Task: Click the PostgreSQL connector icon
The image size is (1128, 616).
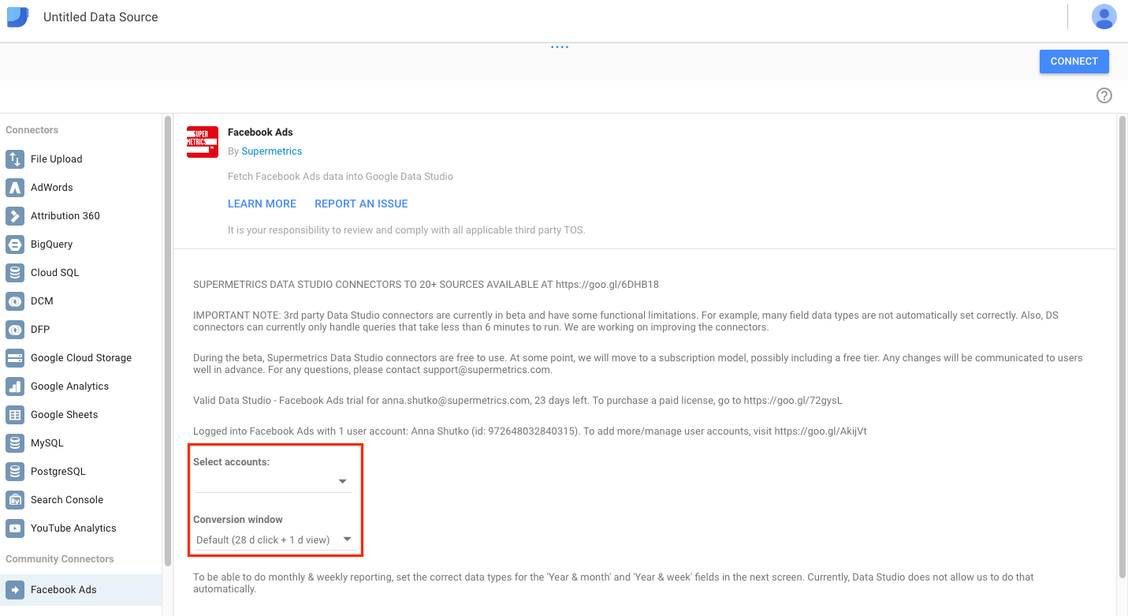Action: (x=15, y=472)
